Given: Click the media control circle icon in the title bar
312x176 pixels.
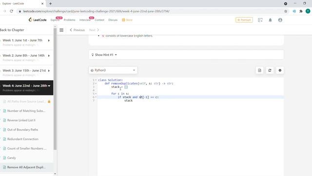Looking at the screenshot, I should [286, 3].
